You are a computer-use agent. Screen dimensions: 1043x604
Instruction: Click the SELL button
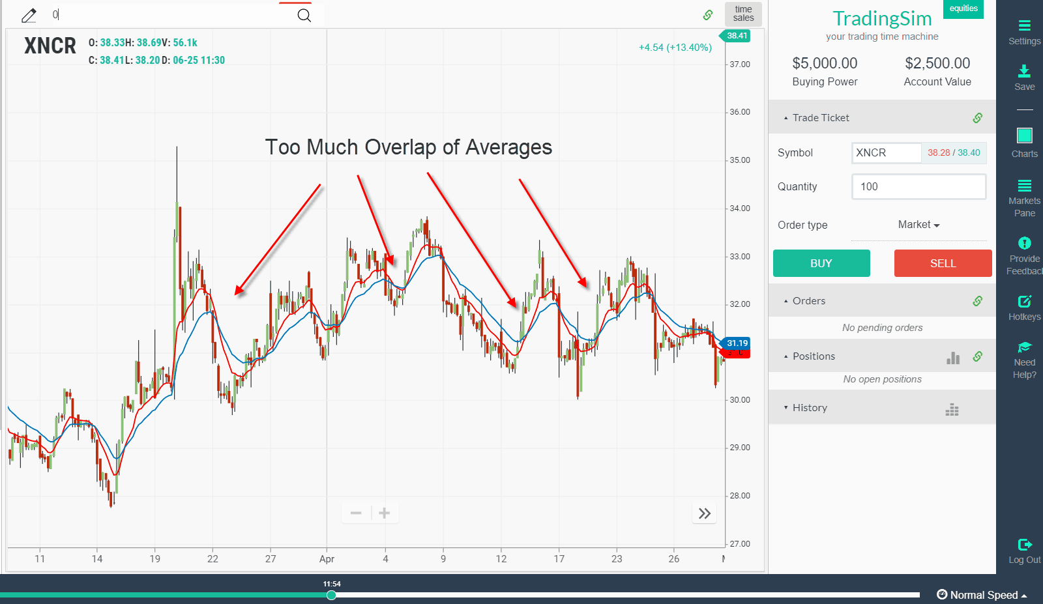(943, 263)
